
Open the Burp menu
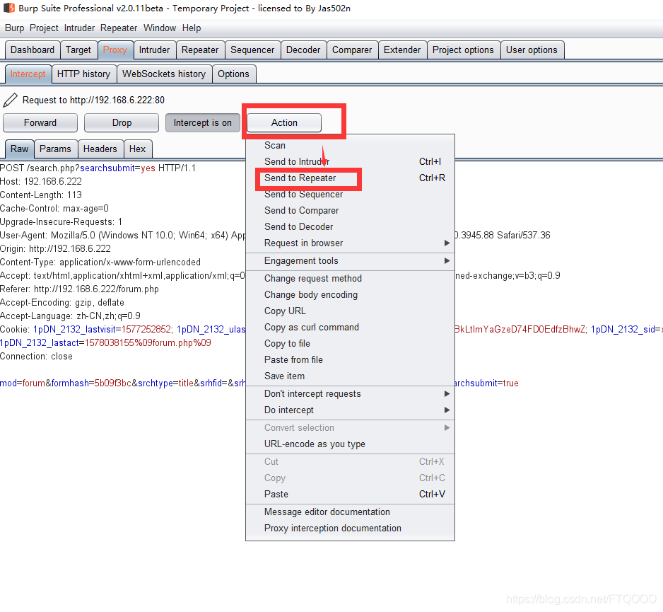pyautogui.click(x=14, y=28)
